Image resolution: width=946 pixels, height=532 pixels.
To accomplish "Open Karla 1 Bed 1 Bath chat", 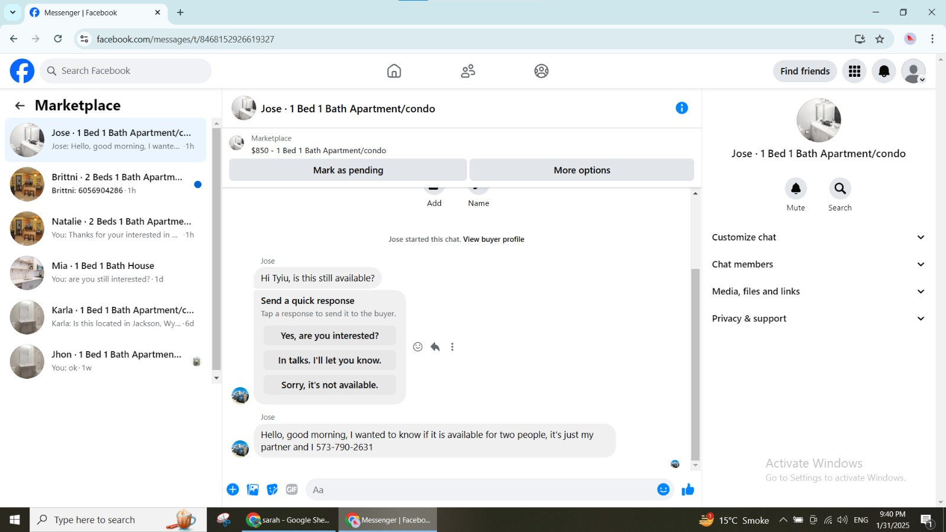I will pyautogui.click(x=106, y=317).
